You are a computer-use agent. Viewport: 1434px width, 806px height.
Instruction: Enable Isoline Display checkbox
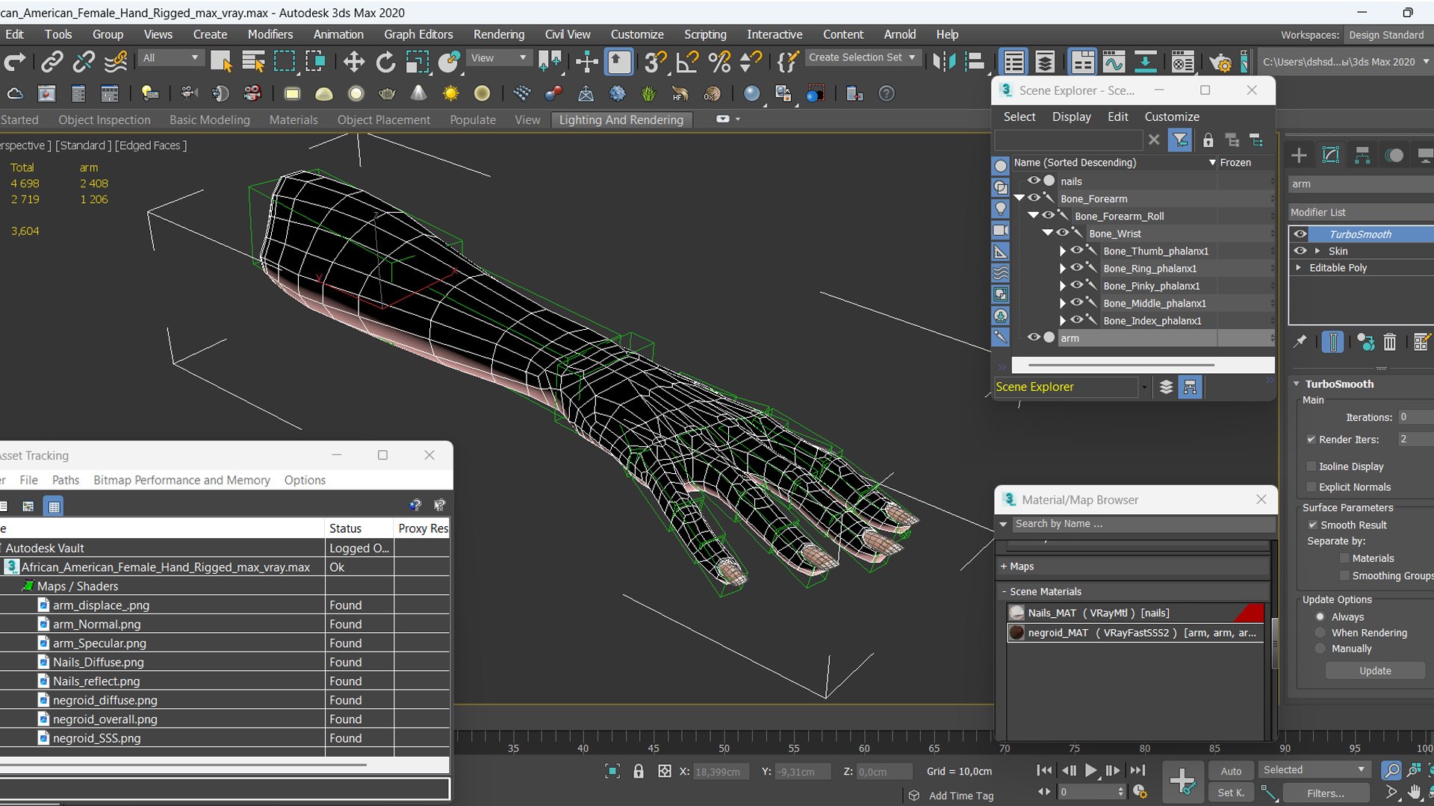(1311, 466)
